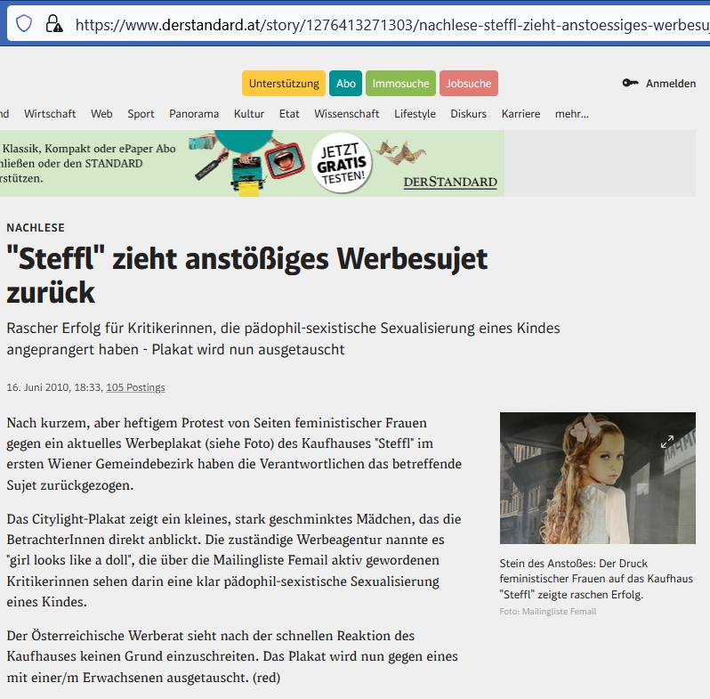Go to the Karriere section
This screenshot has height=699, width=710.
[520, 114]
